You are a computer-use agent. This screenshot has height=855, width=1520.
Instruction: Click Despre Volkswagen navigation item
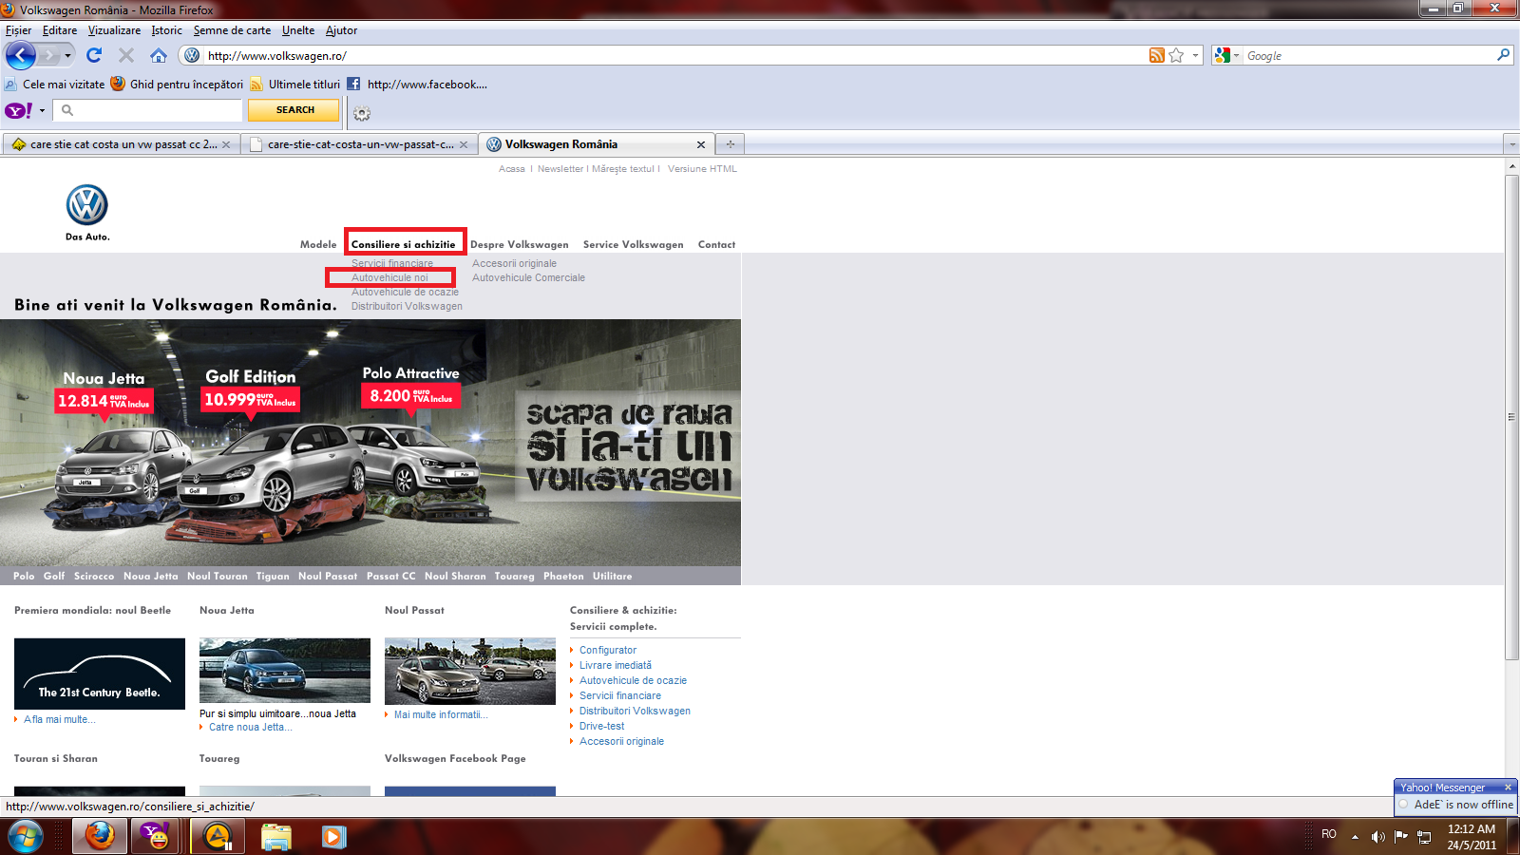pyautogui.click(x=520, y=244)
